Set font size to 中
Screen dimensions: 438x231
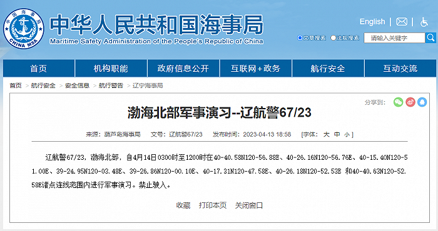[337, 135]
